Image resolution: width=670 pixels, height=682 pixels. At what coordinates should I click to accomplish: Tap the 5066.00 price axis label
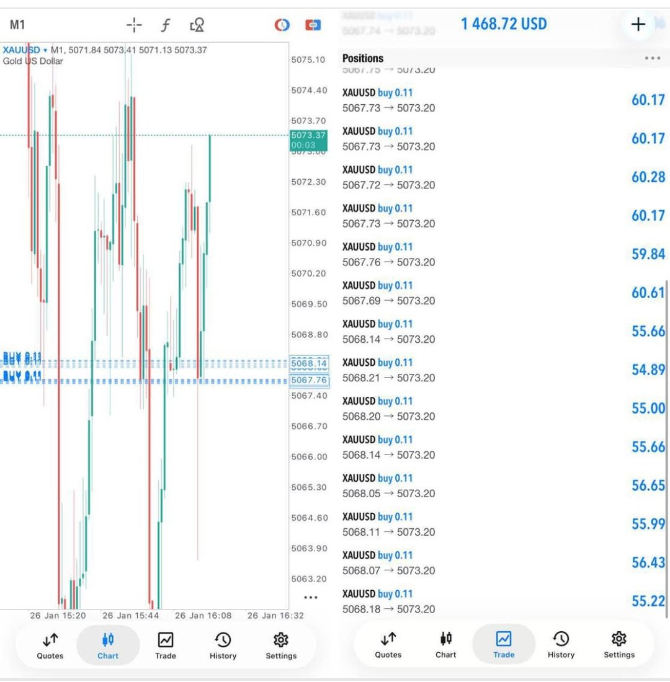(x=309, y=457)
